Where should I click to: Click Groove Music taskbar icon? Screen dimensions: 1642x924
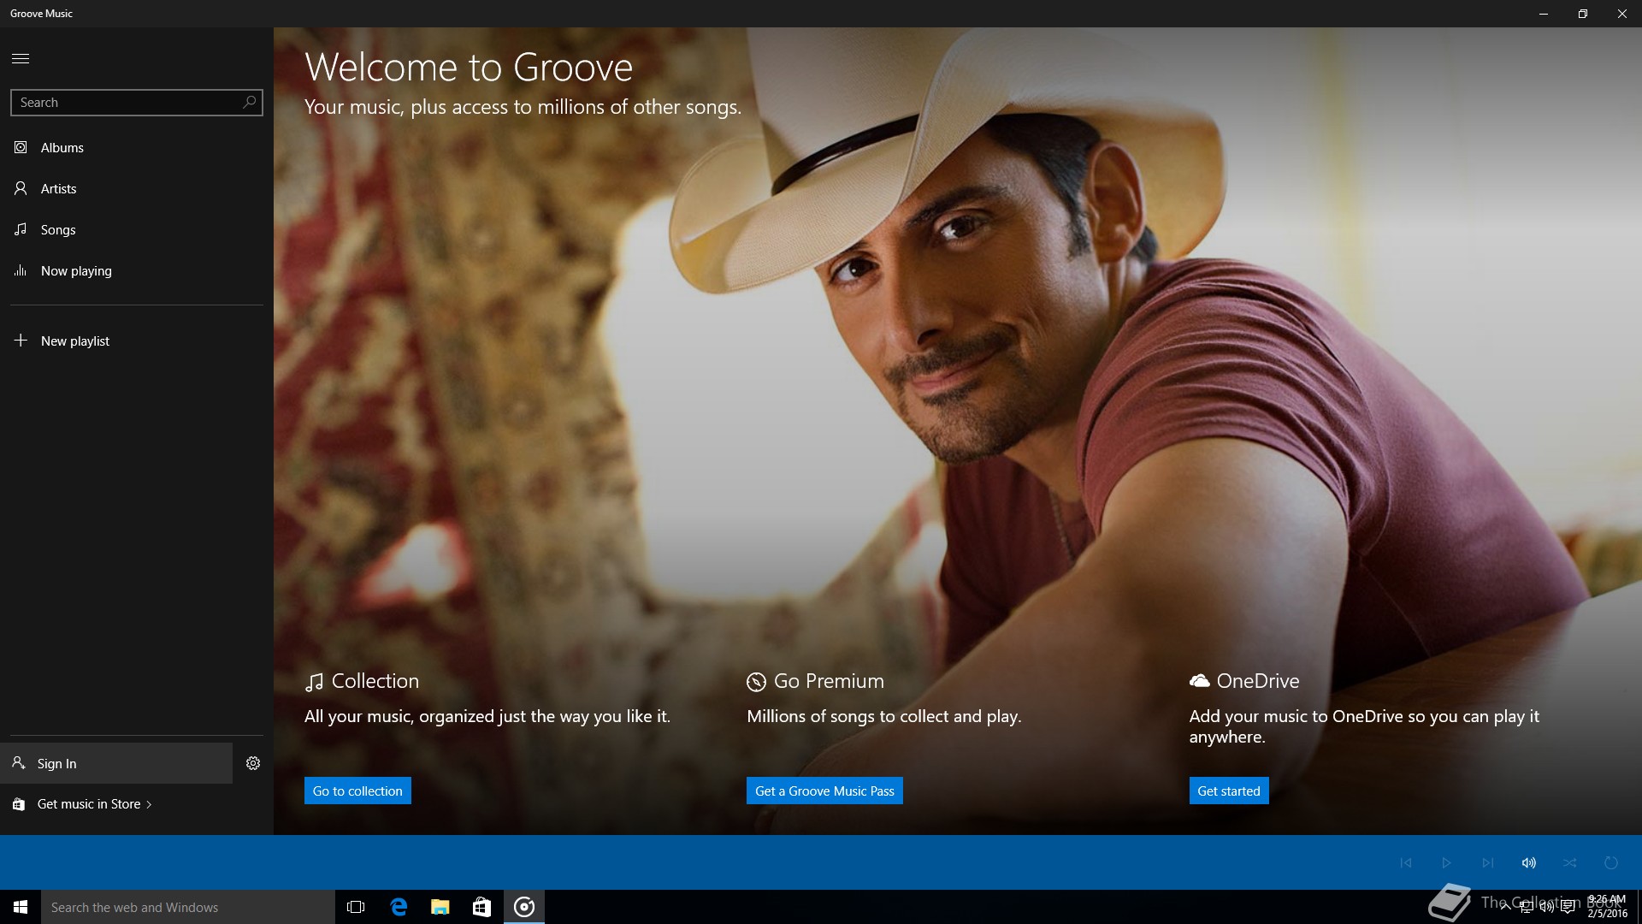(524, 907)
